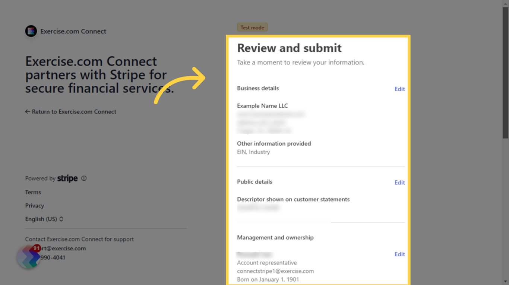Click the Test mode badge

[252, 27]
